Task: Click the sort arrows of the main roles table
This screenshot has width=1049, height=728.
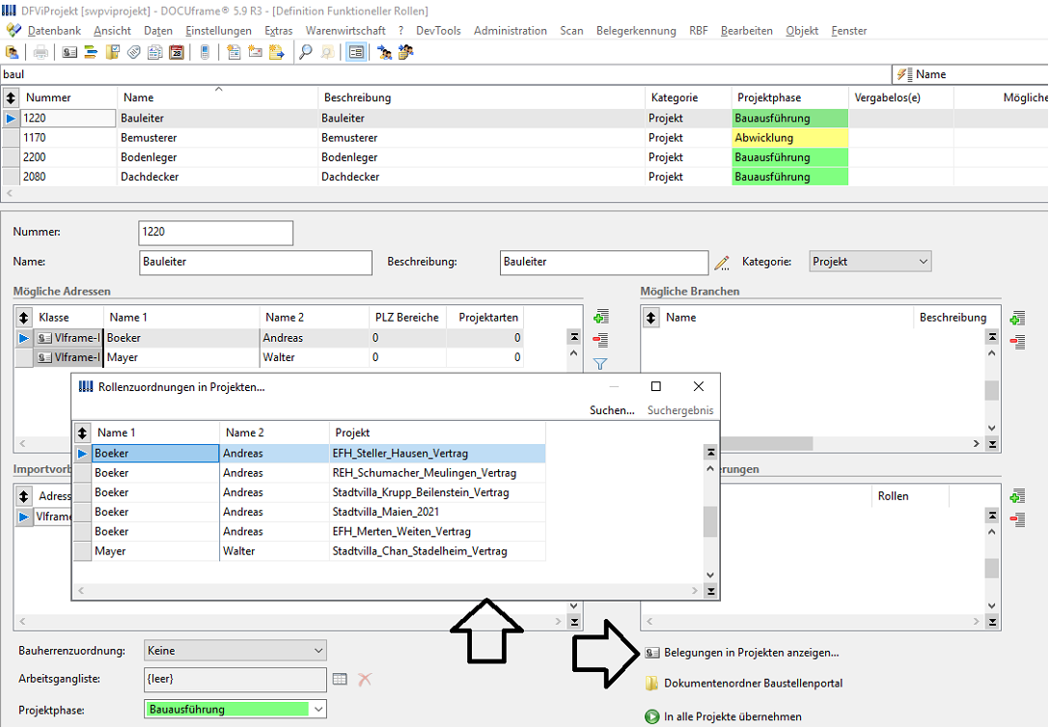Action: click(11, 98)
